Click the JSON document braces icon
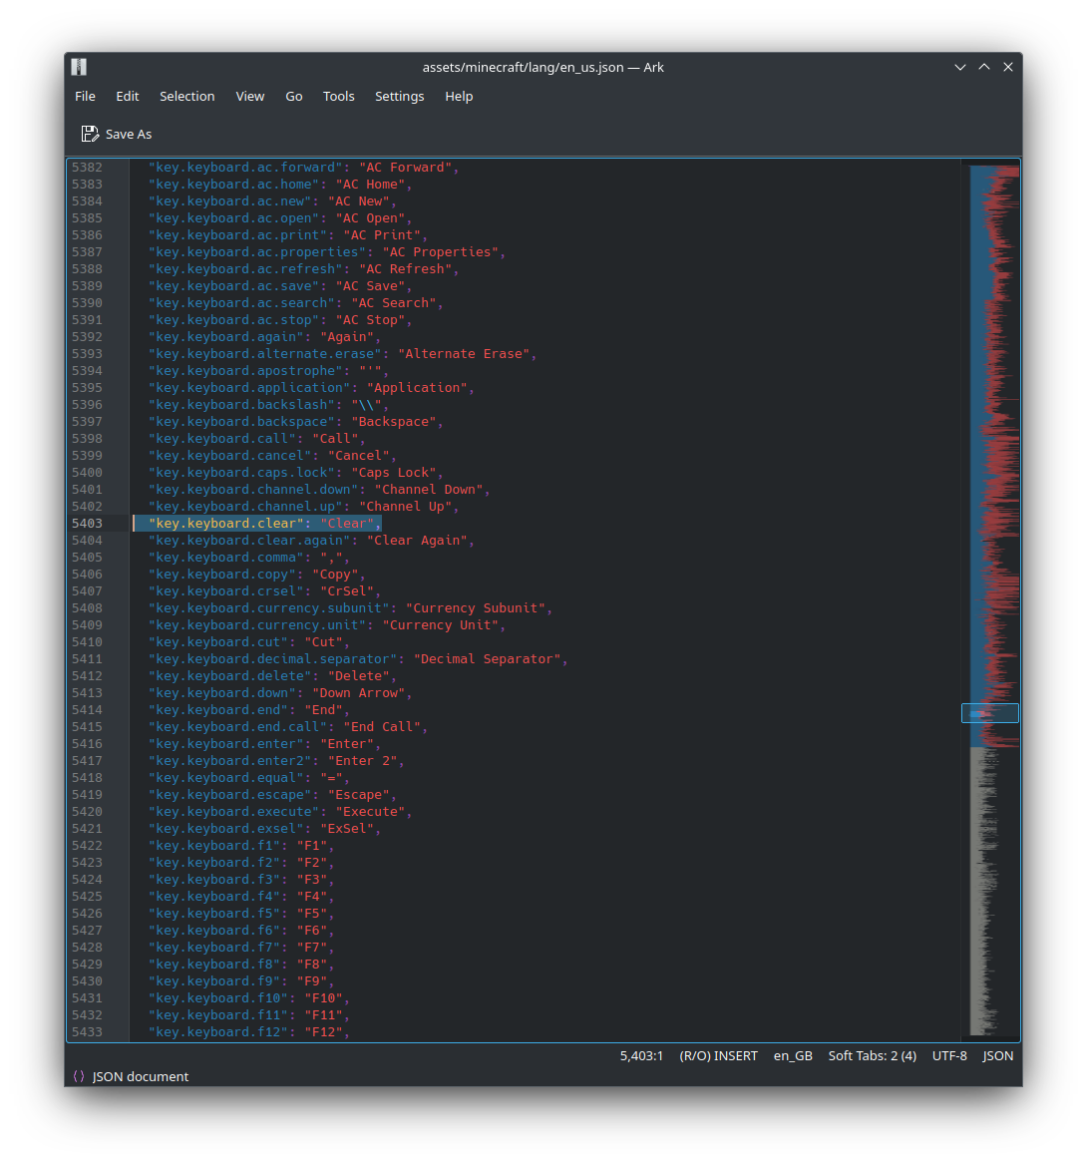The height and width of the screenshot is (1163, 1087). [x=79, y=1076]
